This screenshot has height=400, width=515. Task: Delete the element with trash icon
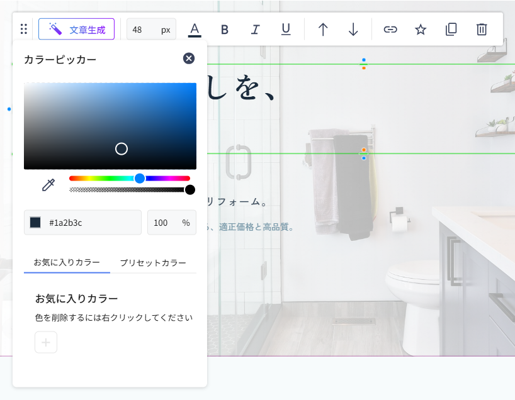point(482,30)
